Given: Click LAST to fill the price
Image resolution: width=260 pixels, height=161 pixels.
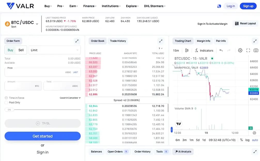Looking at the screenshot, I should [75, 72].
